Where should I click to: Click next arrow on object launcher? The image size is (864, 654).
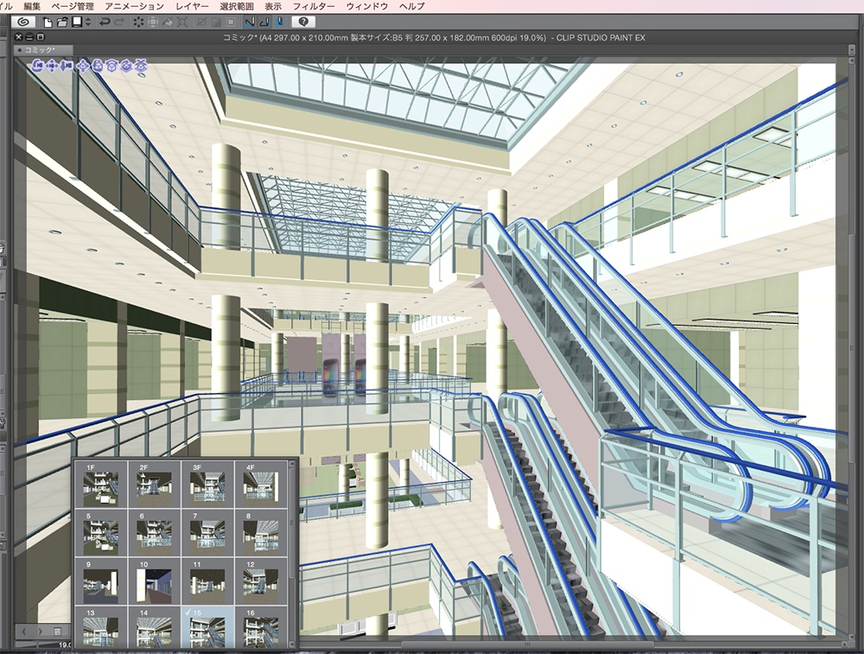(x=40, y=631)
